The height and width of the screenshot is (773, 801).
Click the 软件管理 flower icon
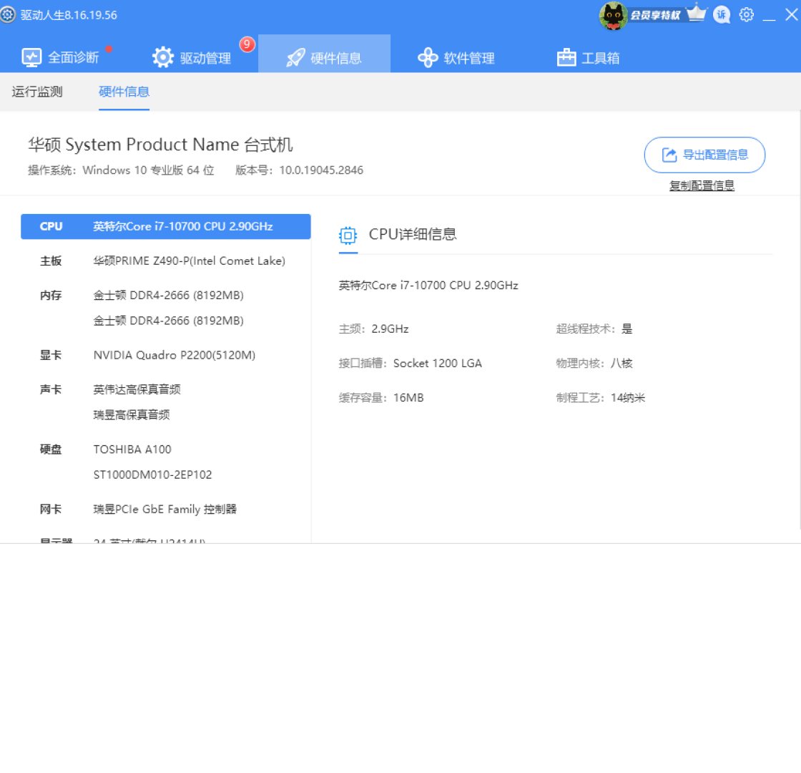click(428, 57)
